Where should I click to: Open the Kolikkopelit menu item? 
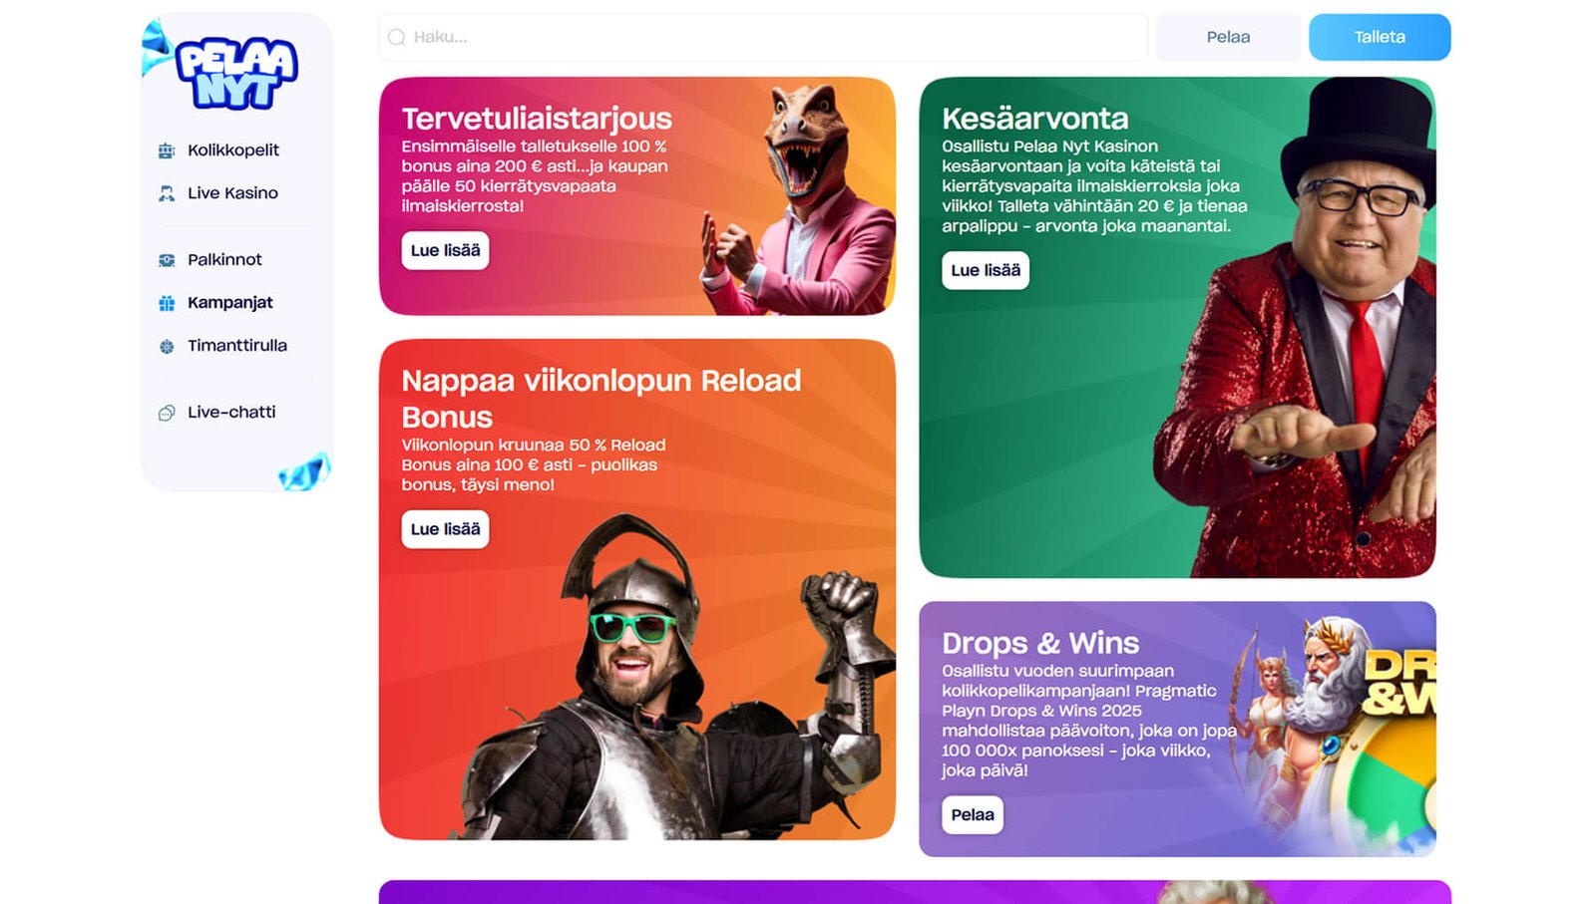[233, 151]
